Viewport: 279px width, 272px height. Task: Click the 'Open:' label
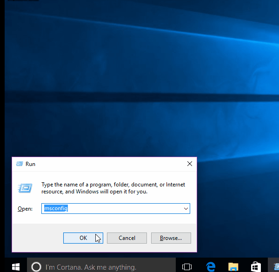pyautogui.click(x=25, y=209)
